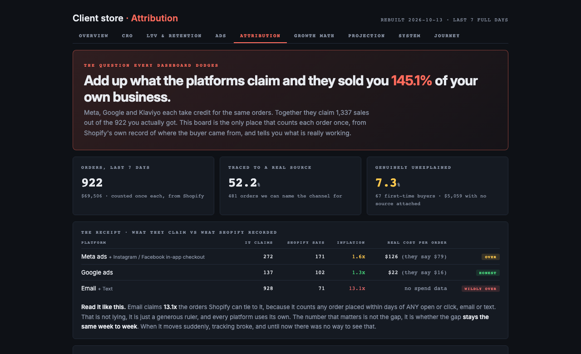This screenshot has width=581, height=354.
Task: Click the OVER badge in the Meta ads row
Action: tap(491, 257)
